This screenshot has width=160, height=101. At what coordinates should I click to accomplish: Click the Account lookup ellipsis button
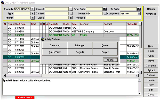[71, 9]
